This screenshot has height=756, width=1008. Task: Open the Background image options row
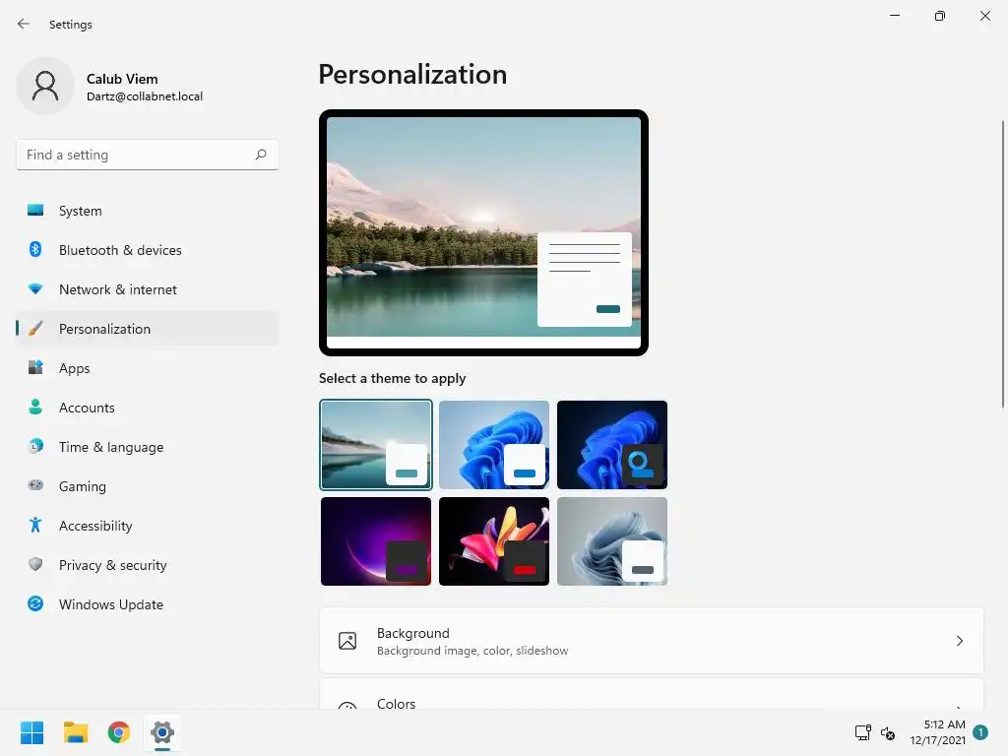(652, 641)
